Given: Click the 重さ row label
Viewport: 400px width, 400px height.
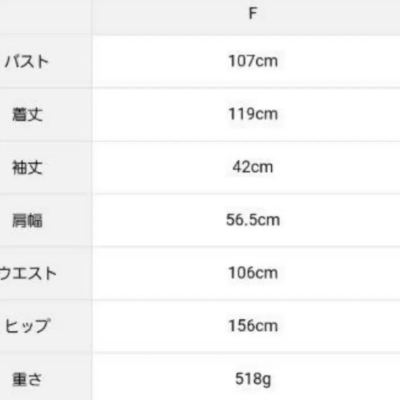Looking at the screenshot, I should tap(27, 379).
